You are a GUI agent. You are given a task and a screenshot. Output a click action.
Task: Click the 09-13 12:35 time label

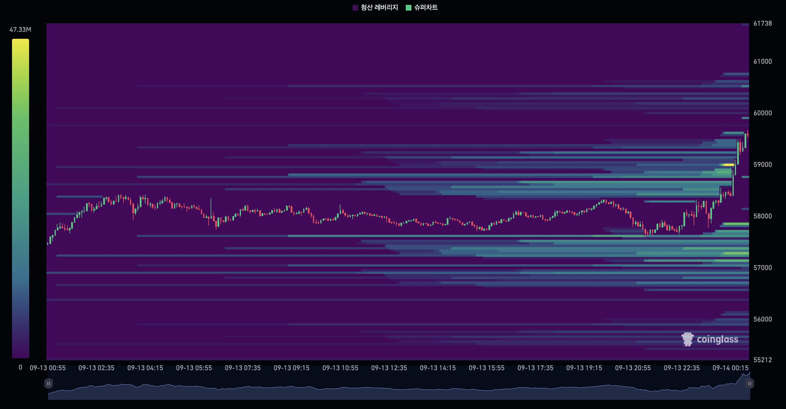(x=389, y=368)
